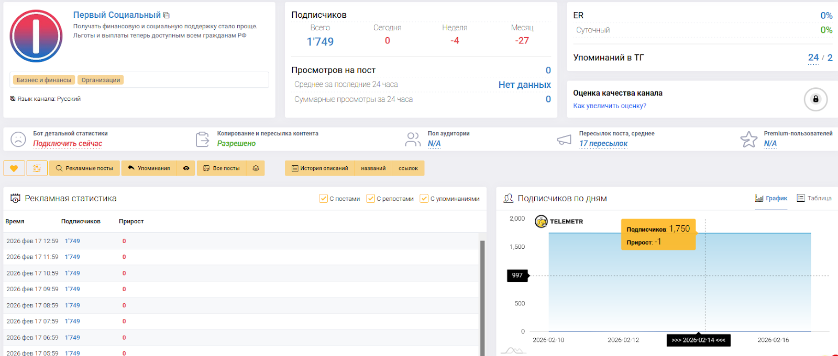Click the Прирост column header
Image resolution: width=838 pixels, height=356 pixels.
pyautogui.click(x=131, y=222)
